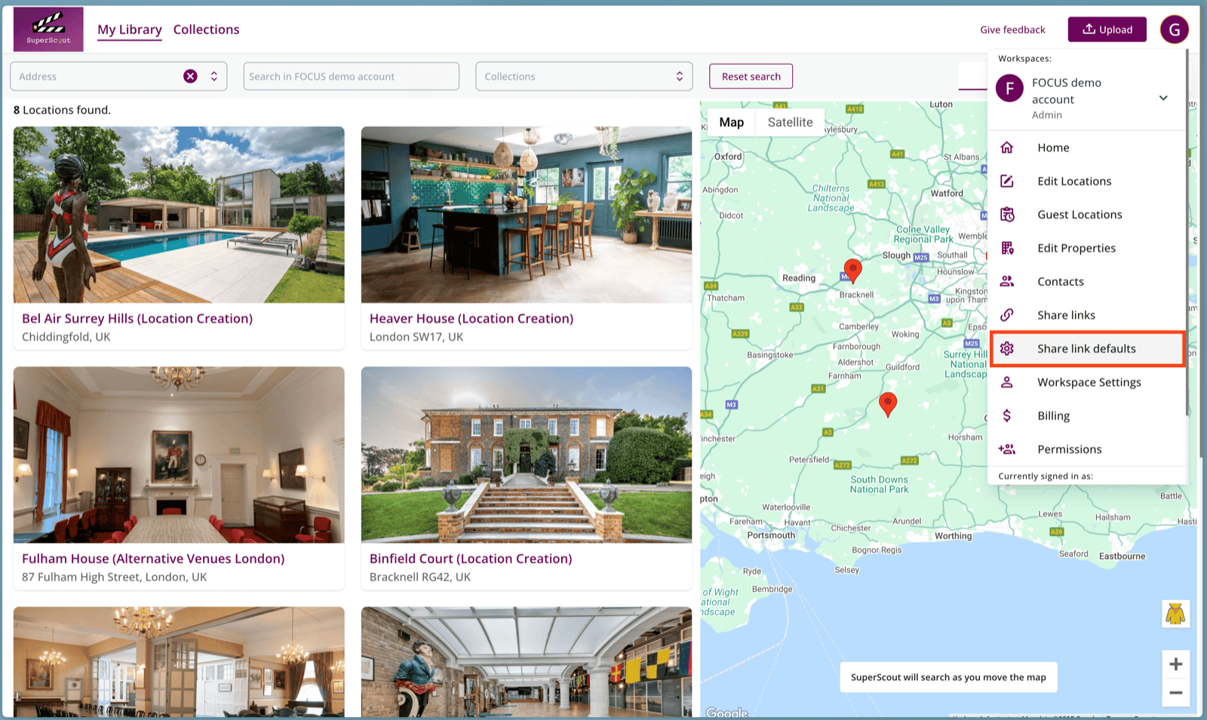Select Home menu item
The image size is (1207, 720).
(x=1087, y=148)
